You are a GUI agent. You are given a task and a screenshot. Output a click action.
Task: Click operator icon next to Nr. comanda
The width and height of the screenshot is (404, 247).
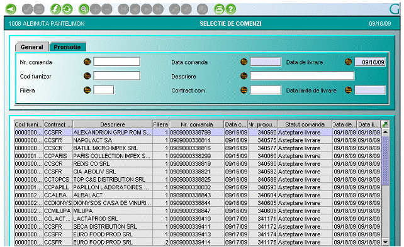coord(87,62)
